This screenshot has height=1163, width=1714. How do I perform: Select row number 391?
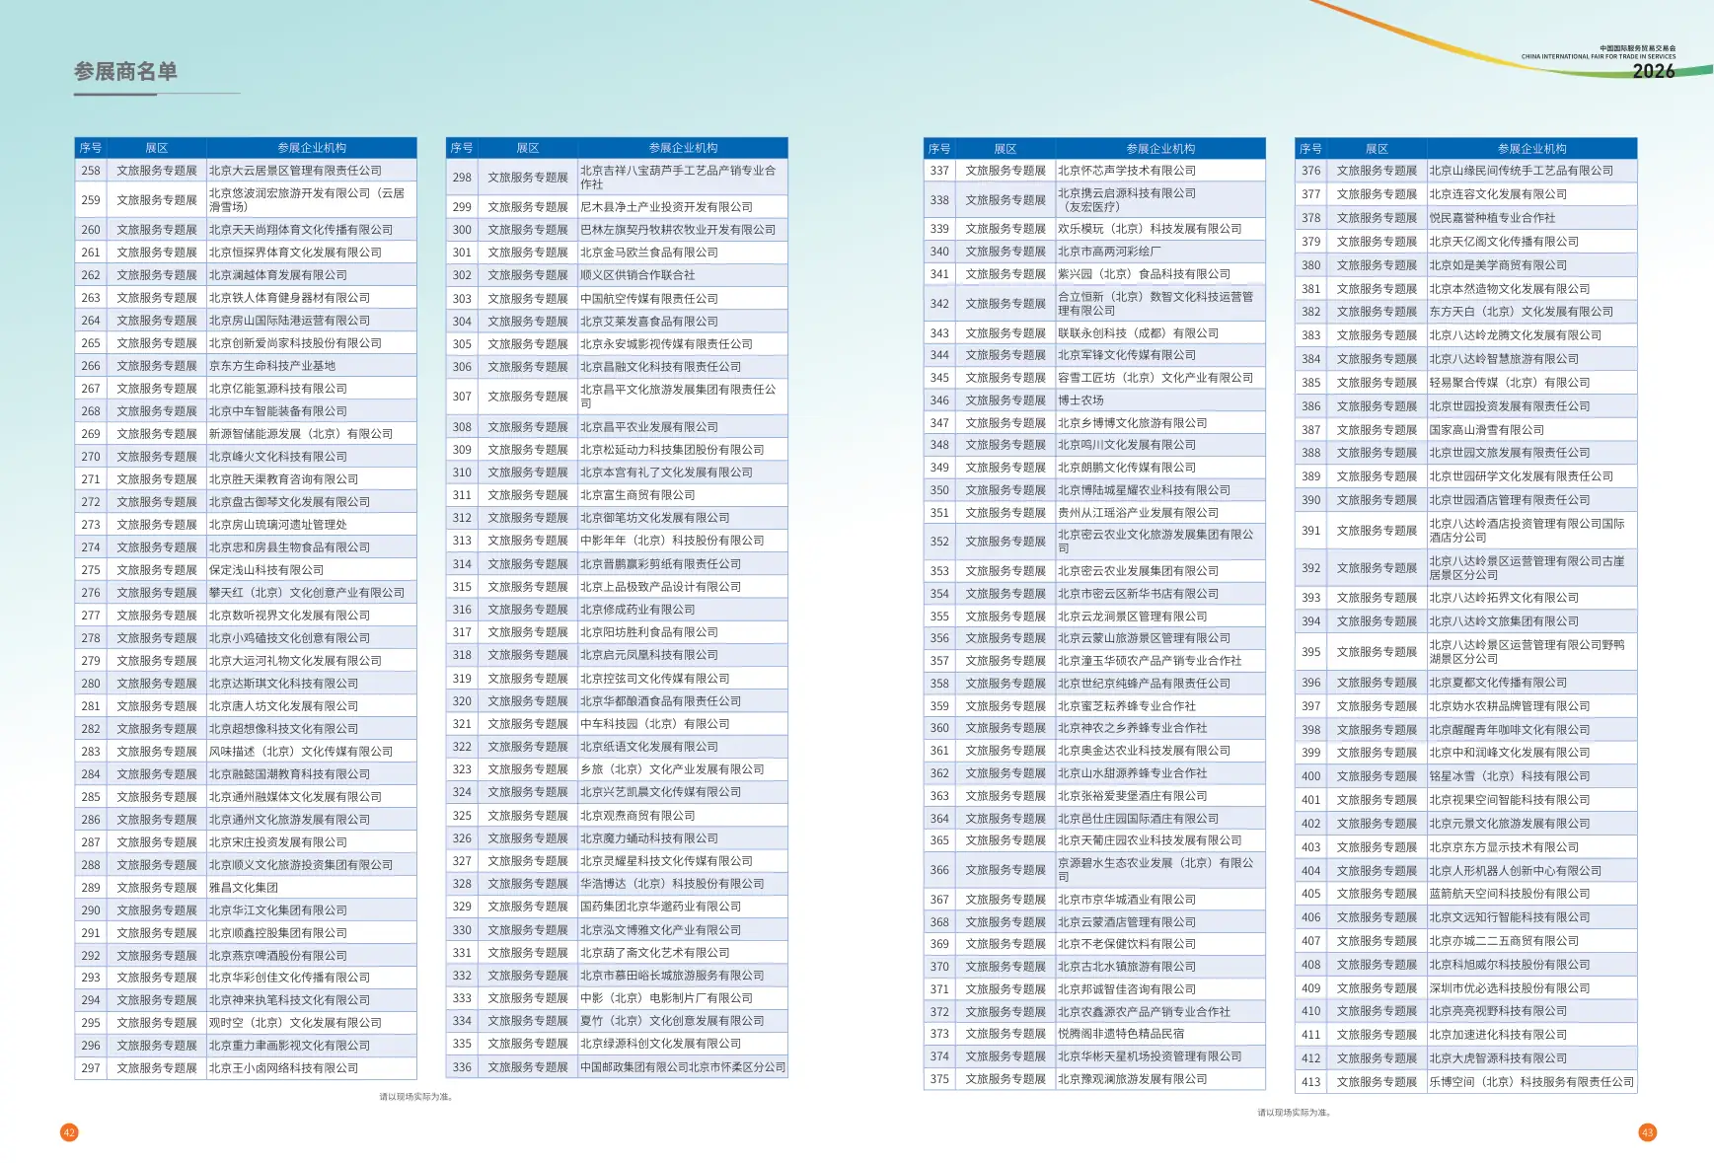(1310, 531)
